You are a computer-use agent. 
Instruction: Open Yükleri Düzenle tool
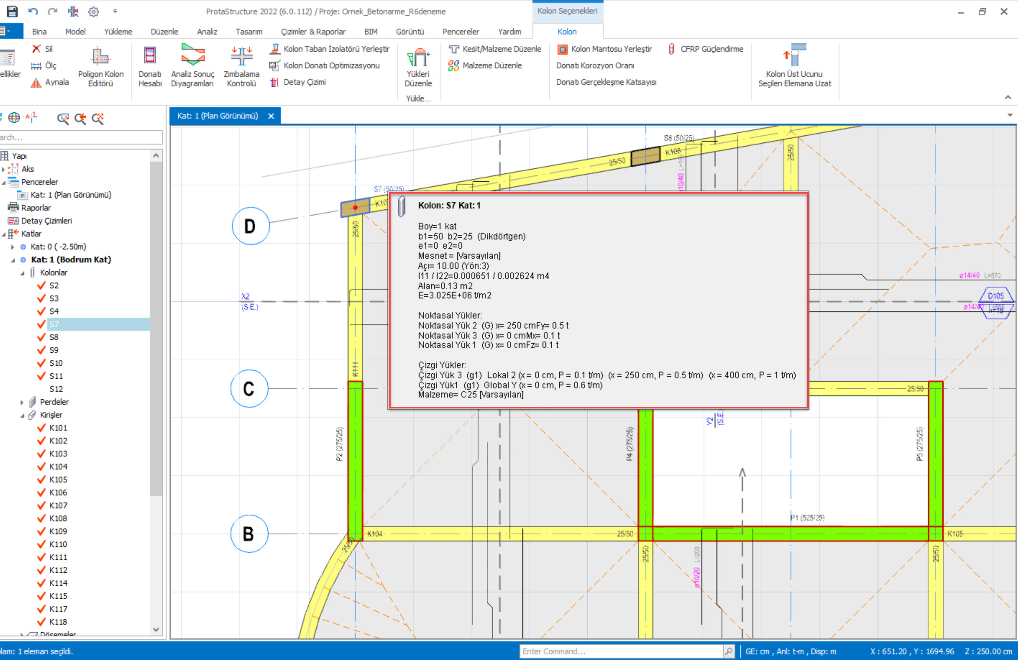pos(418,67)
